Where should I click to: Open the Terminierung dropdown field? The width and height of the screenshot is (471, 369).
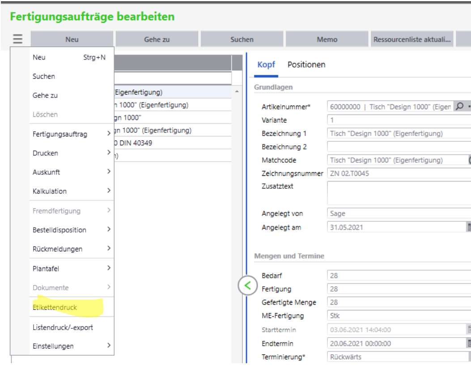click(398, 357)
